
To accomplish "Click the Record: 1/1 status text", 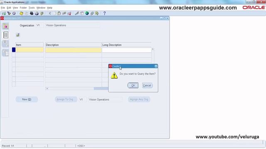I will (x=8, y=146).
